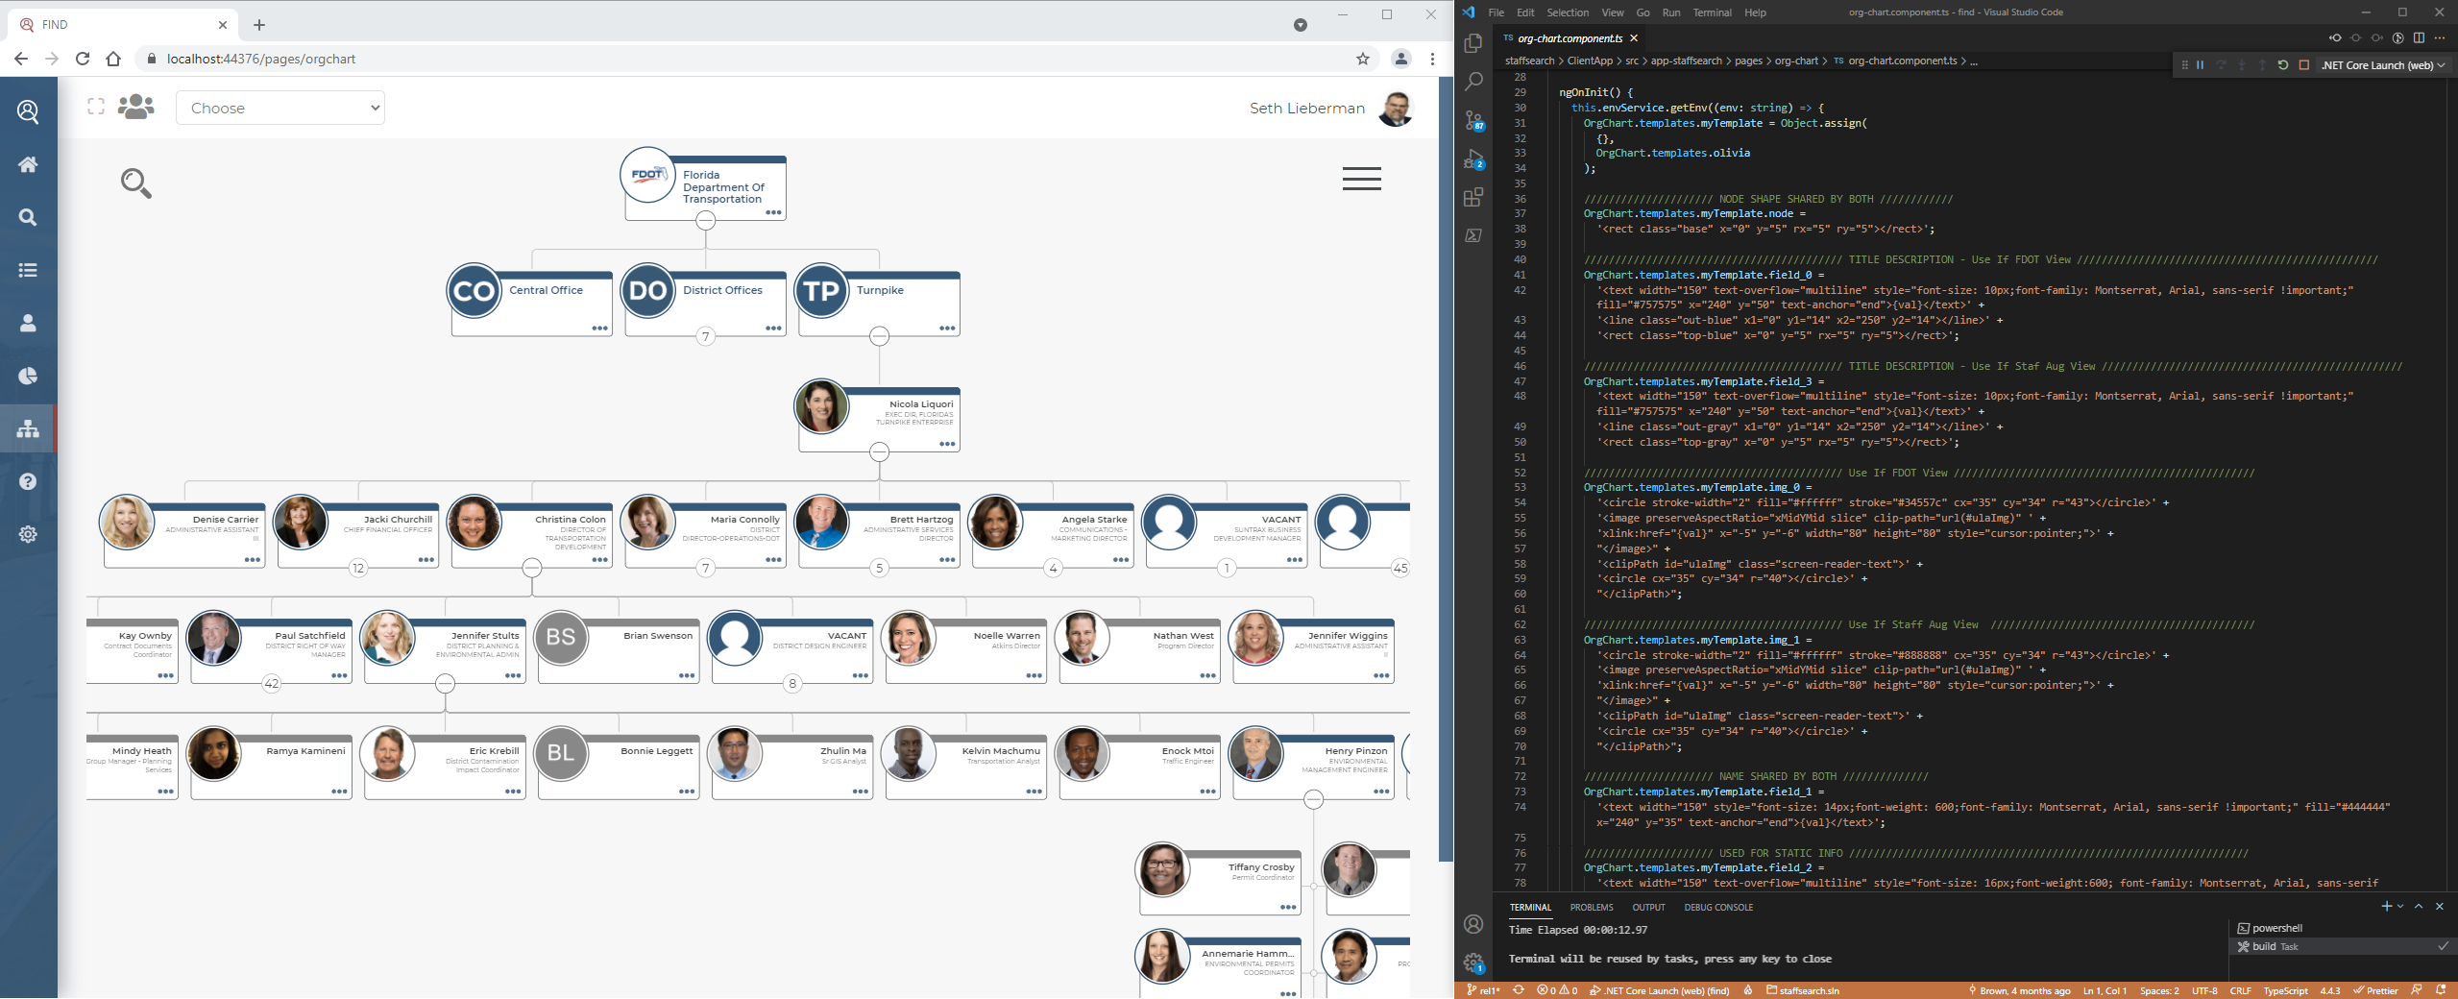Open the Terminal menu in VS Code

point(1712,12)
